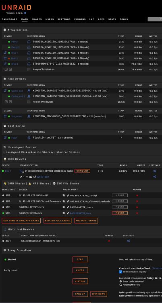Click drive icon beside ST8000NM017B-2TJ103
162x303 pixels.
coord(29,64)
